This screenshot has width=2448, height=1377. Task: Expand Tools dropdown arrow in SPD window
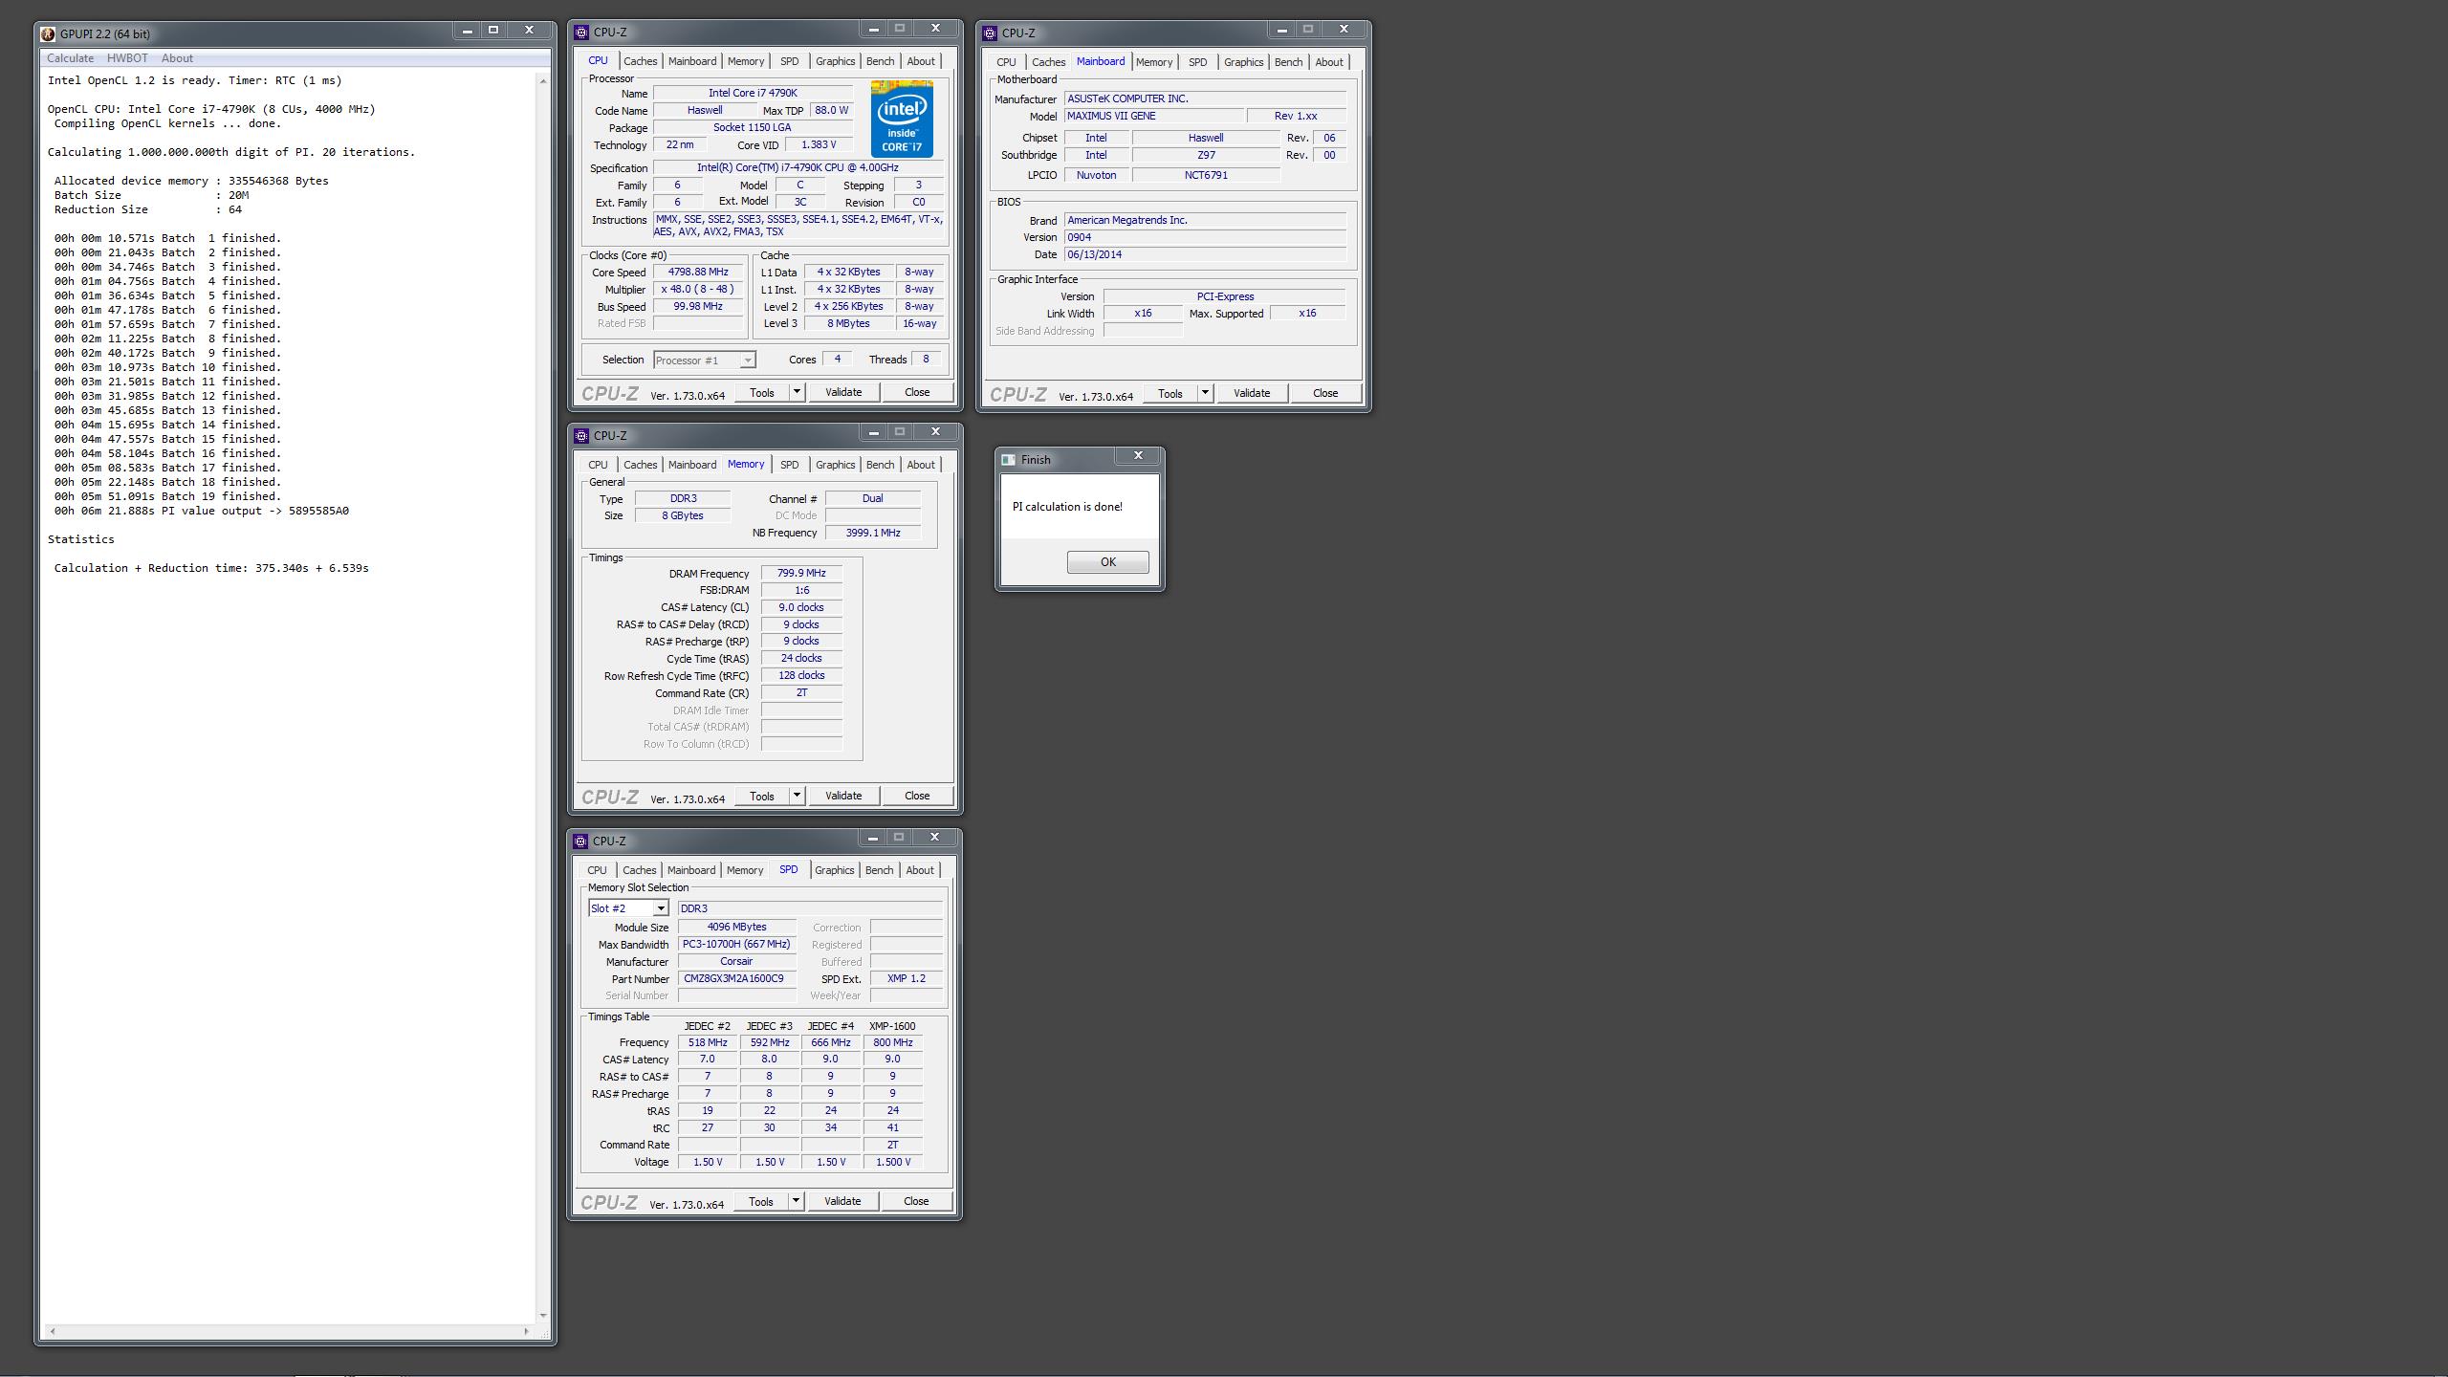click(796, 1201)
